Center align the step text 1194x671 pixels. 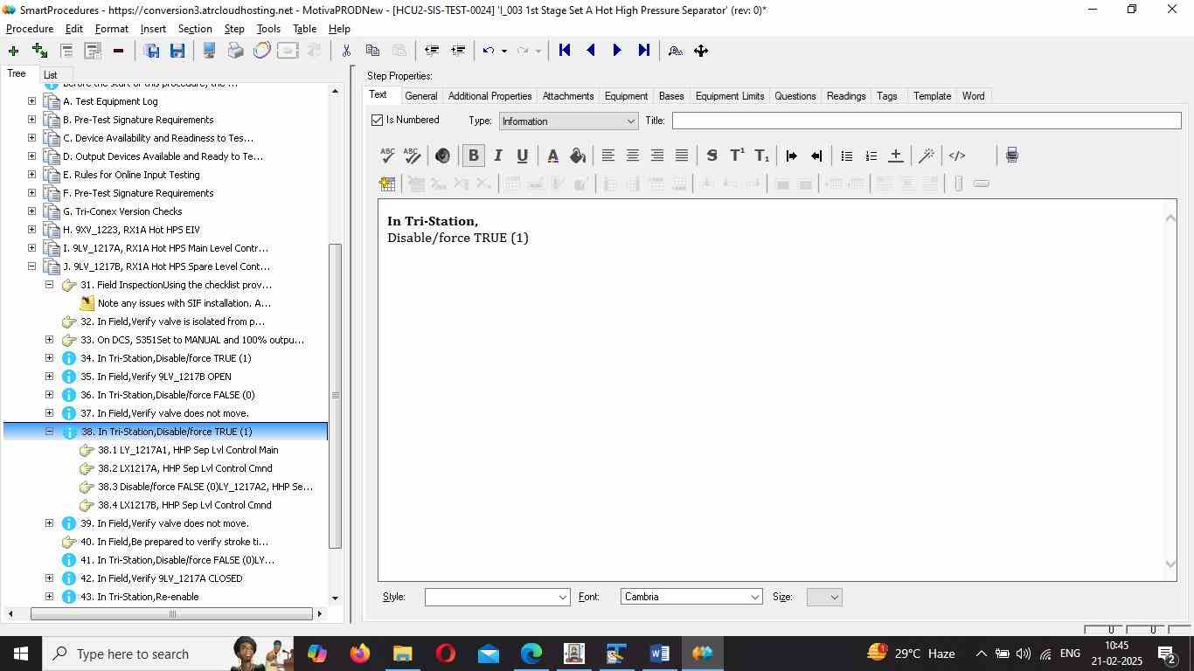tap(632, 156)
